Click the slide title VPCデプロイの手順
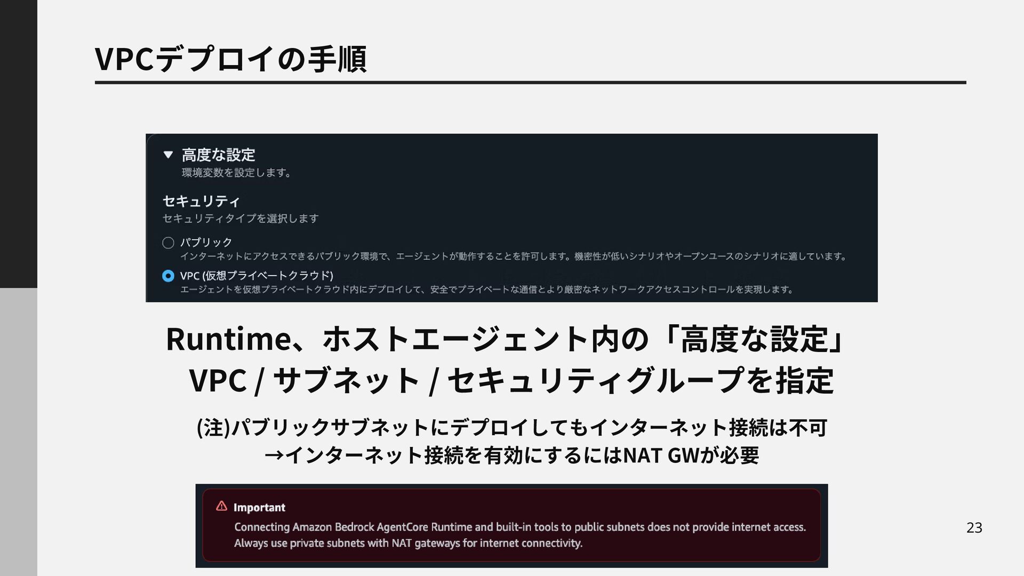 point(230,59)
